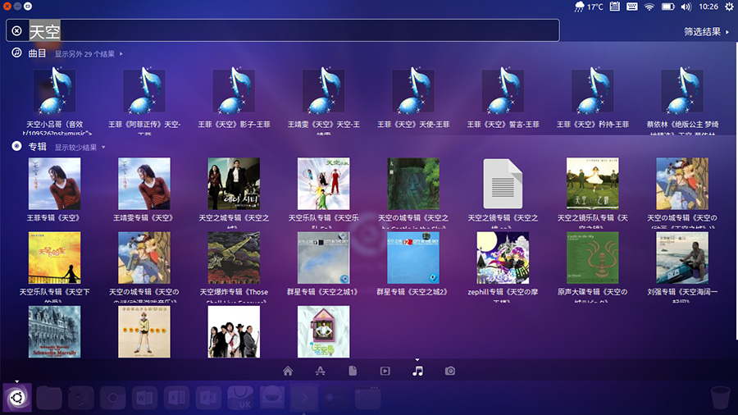Switch to the Video lens
The width and height of the screenshot is (738, 415).
pyautogui.click(x=385, y=372)
